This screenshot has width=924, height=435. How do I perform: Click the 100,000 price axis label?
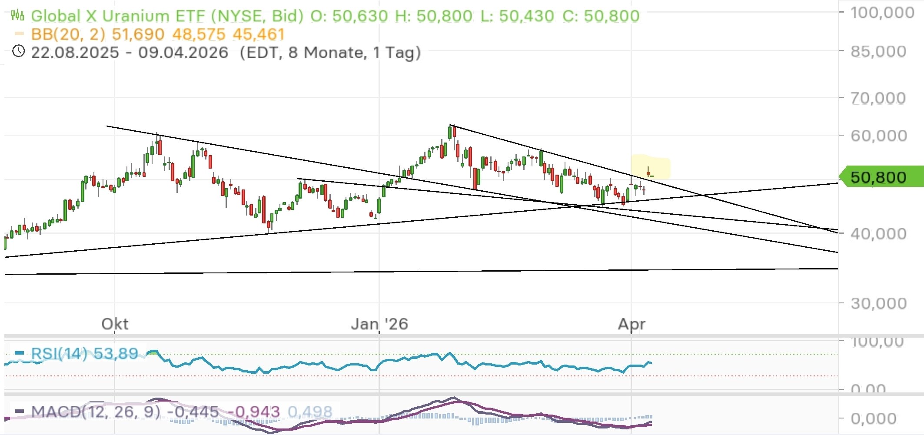(x=882, y=13)
